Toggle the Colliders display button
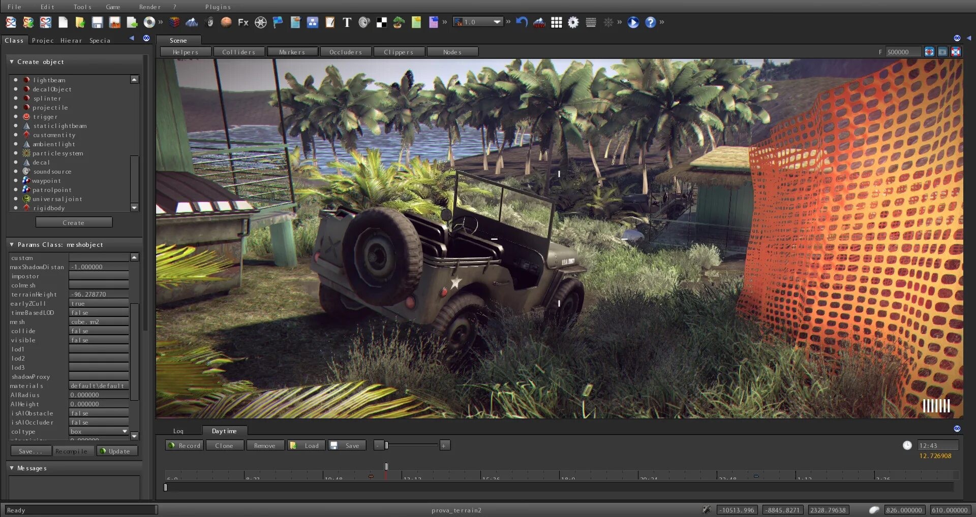 239,52
